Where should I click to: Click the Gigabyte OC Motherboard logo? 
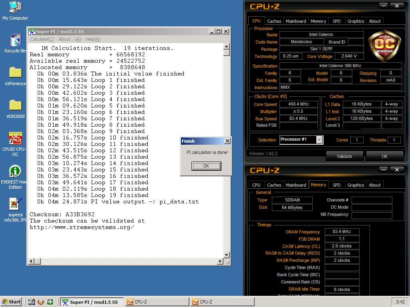tap(384, 46)
